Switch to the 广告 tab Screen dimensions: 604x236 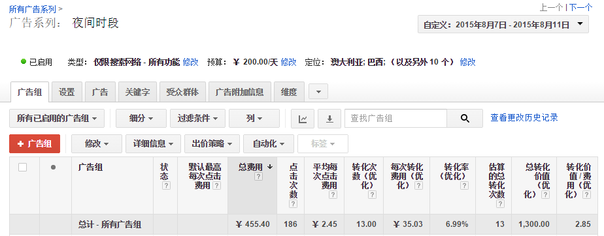coord(100,92)
